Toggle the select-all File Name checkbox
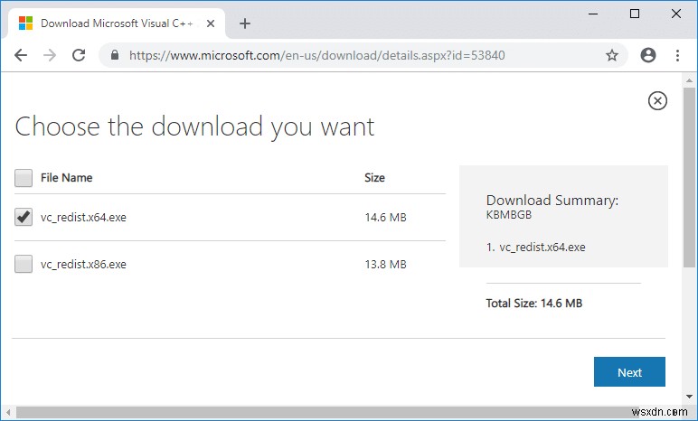 point(24,178)
